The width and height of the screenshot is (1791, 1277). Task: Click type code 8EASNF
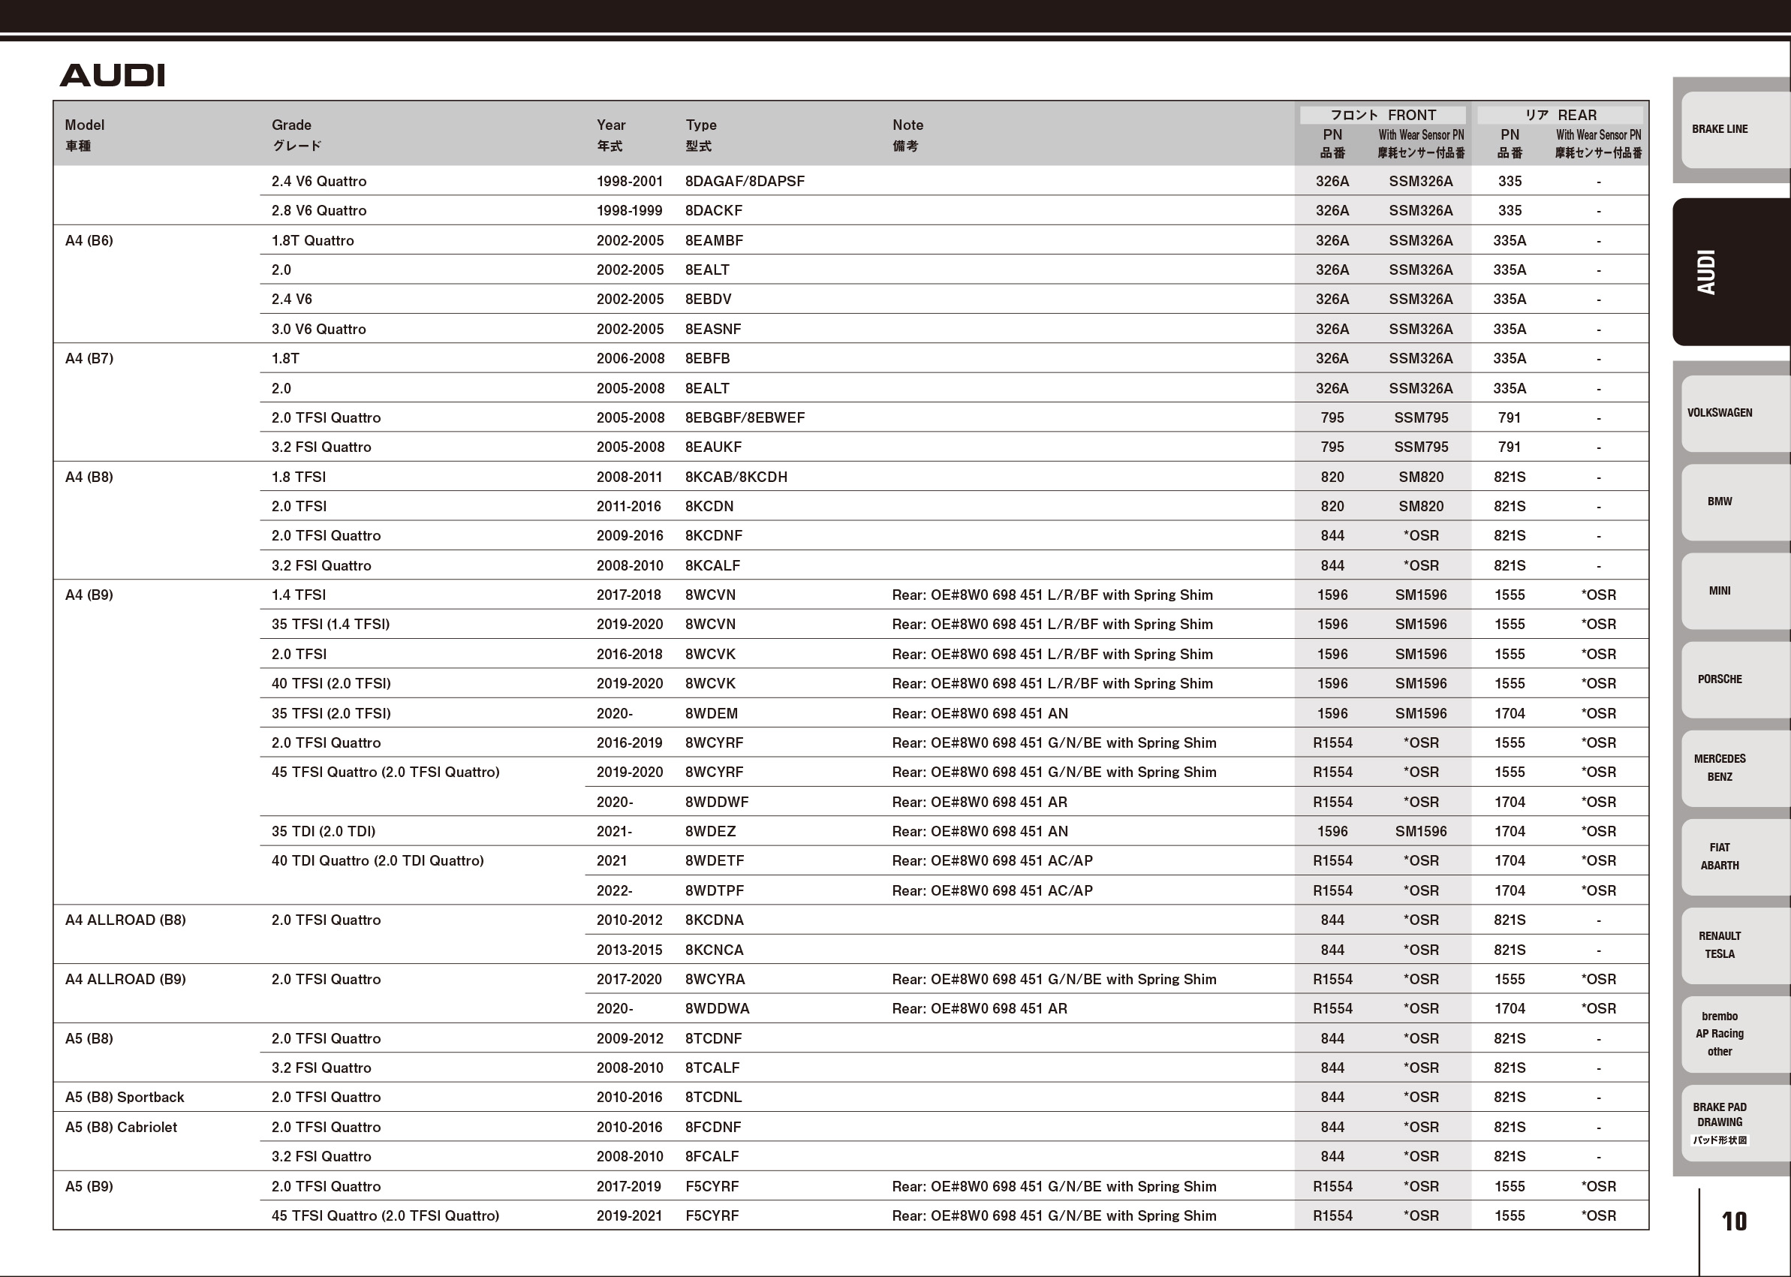click(713, 330)
